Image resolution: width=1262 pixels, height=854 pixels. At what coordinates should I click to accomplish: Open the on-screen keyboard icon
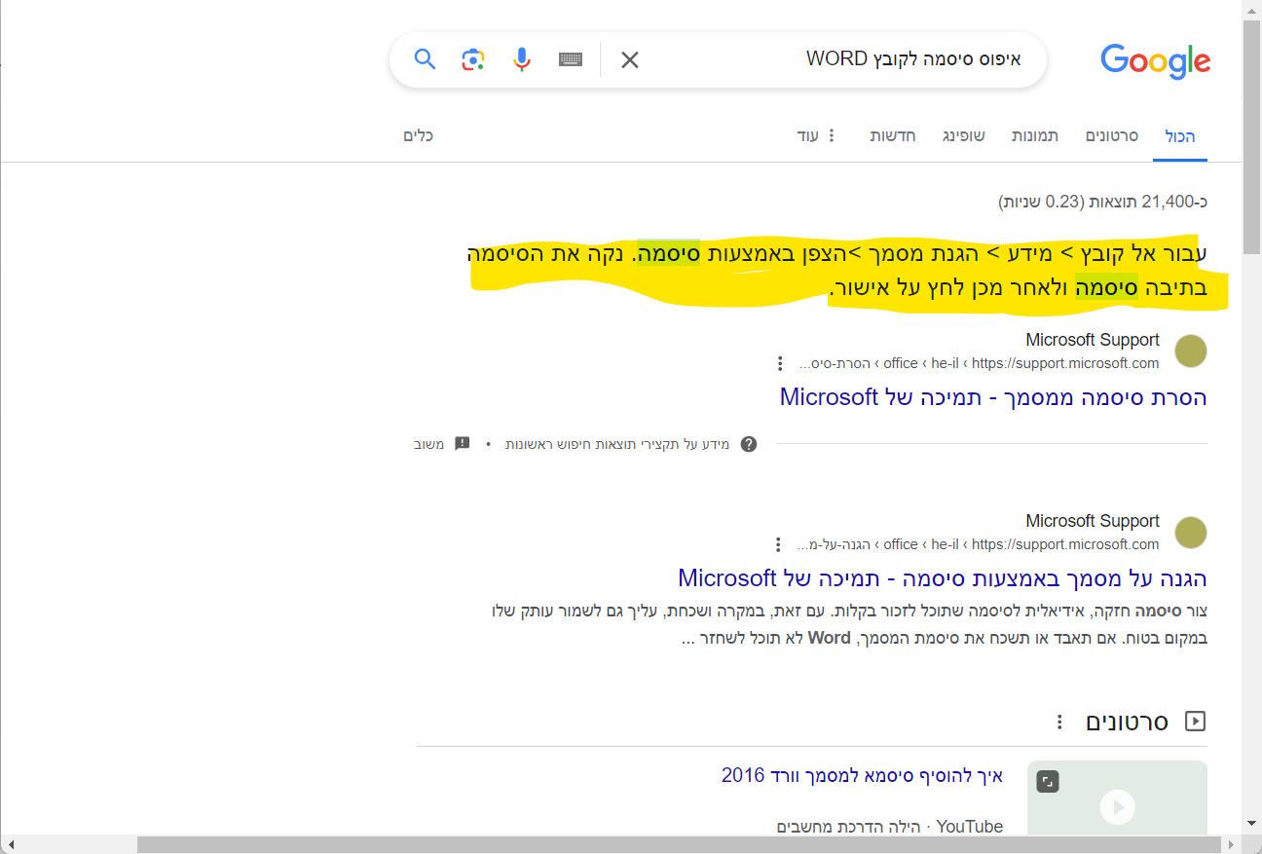coord(571,59)
